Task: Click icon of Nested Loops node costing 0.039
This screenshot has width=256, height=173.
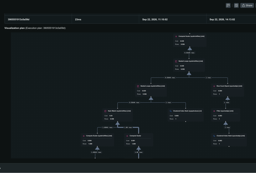Action: (176, 61)
